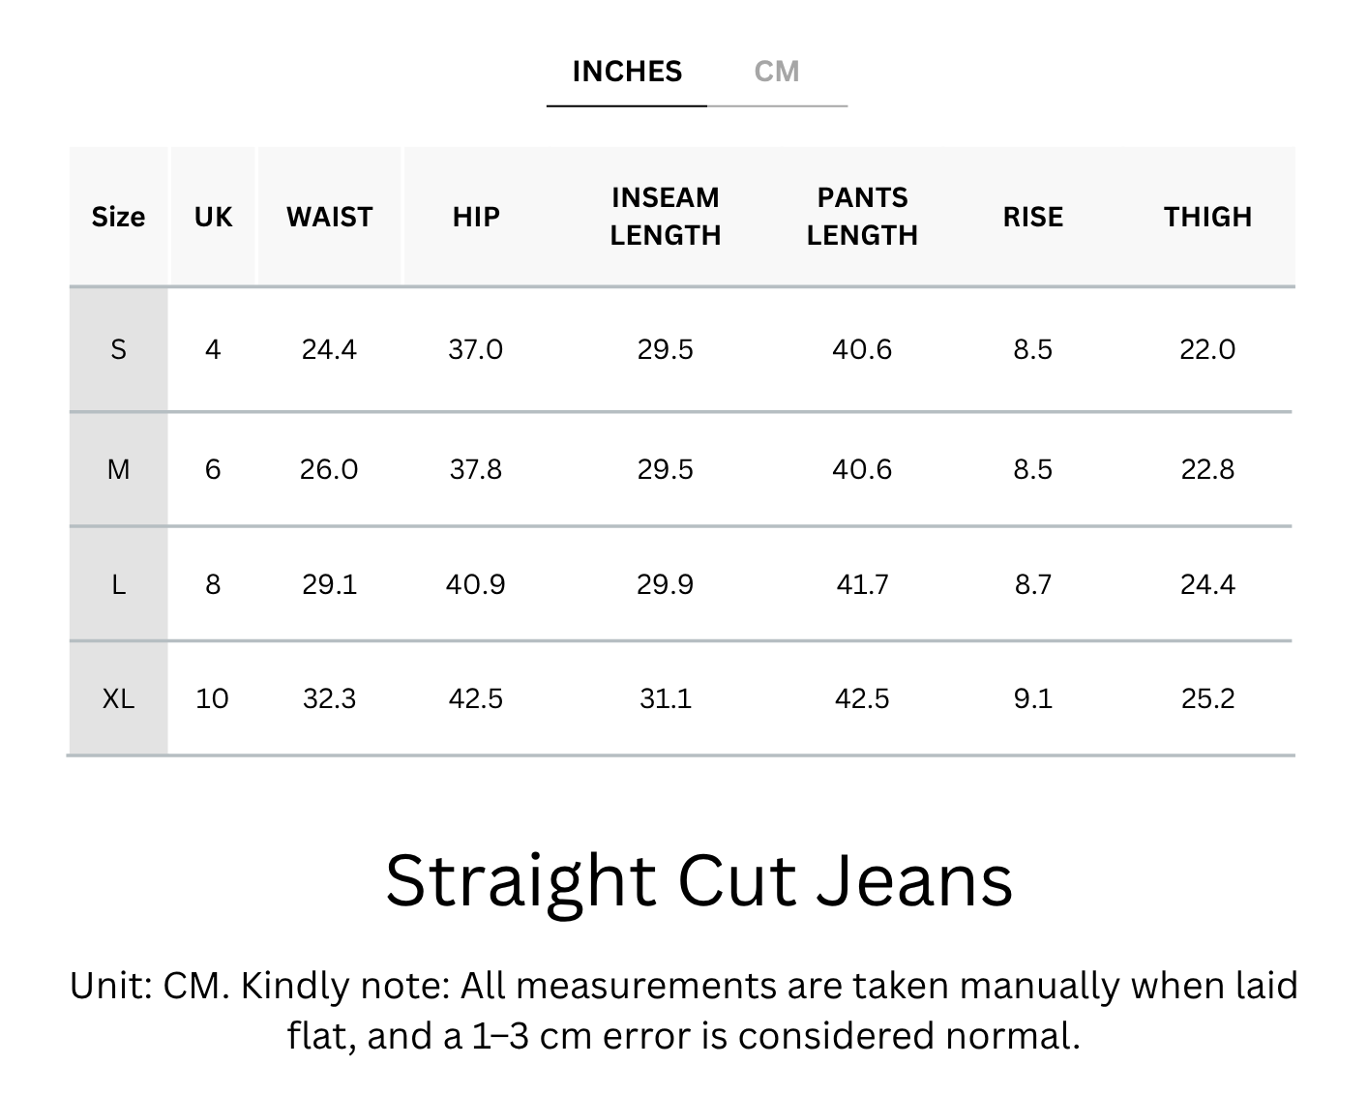1368x1095 pixels.
Task: Click the THIGH column header
Action: click(1207, 217)
